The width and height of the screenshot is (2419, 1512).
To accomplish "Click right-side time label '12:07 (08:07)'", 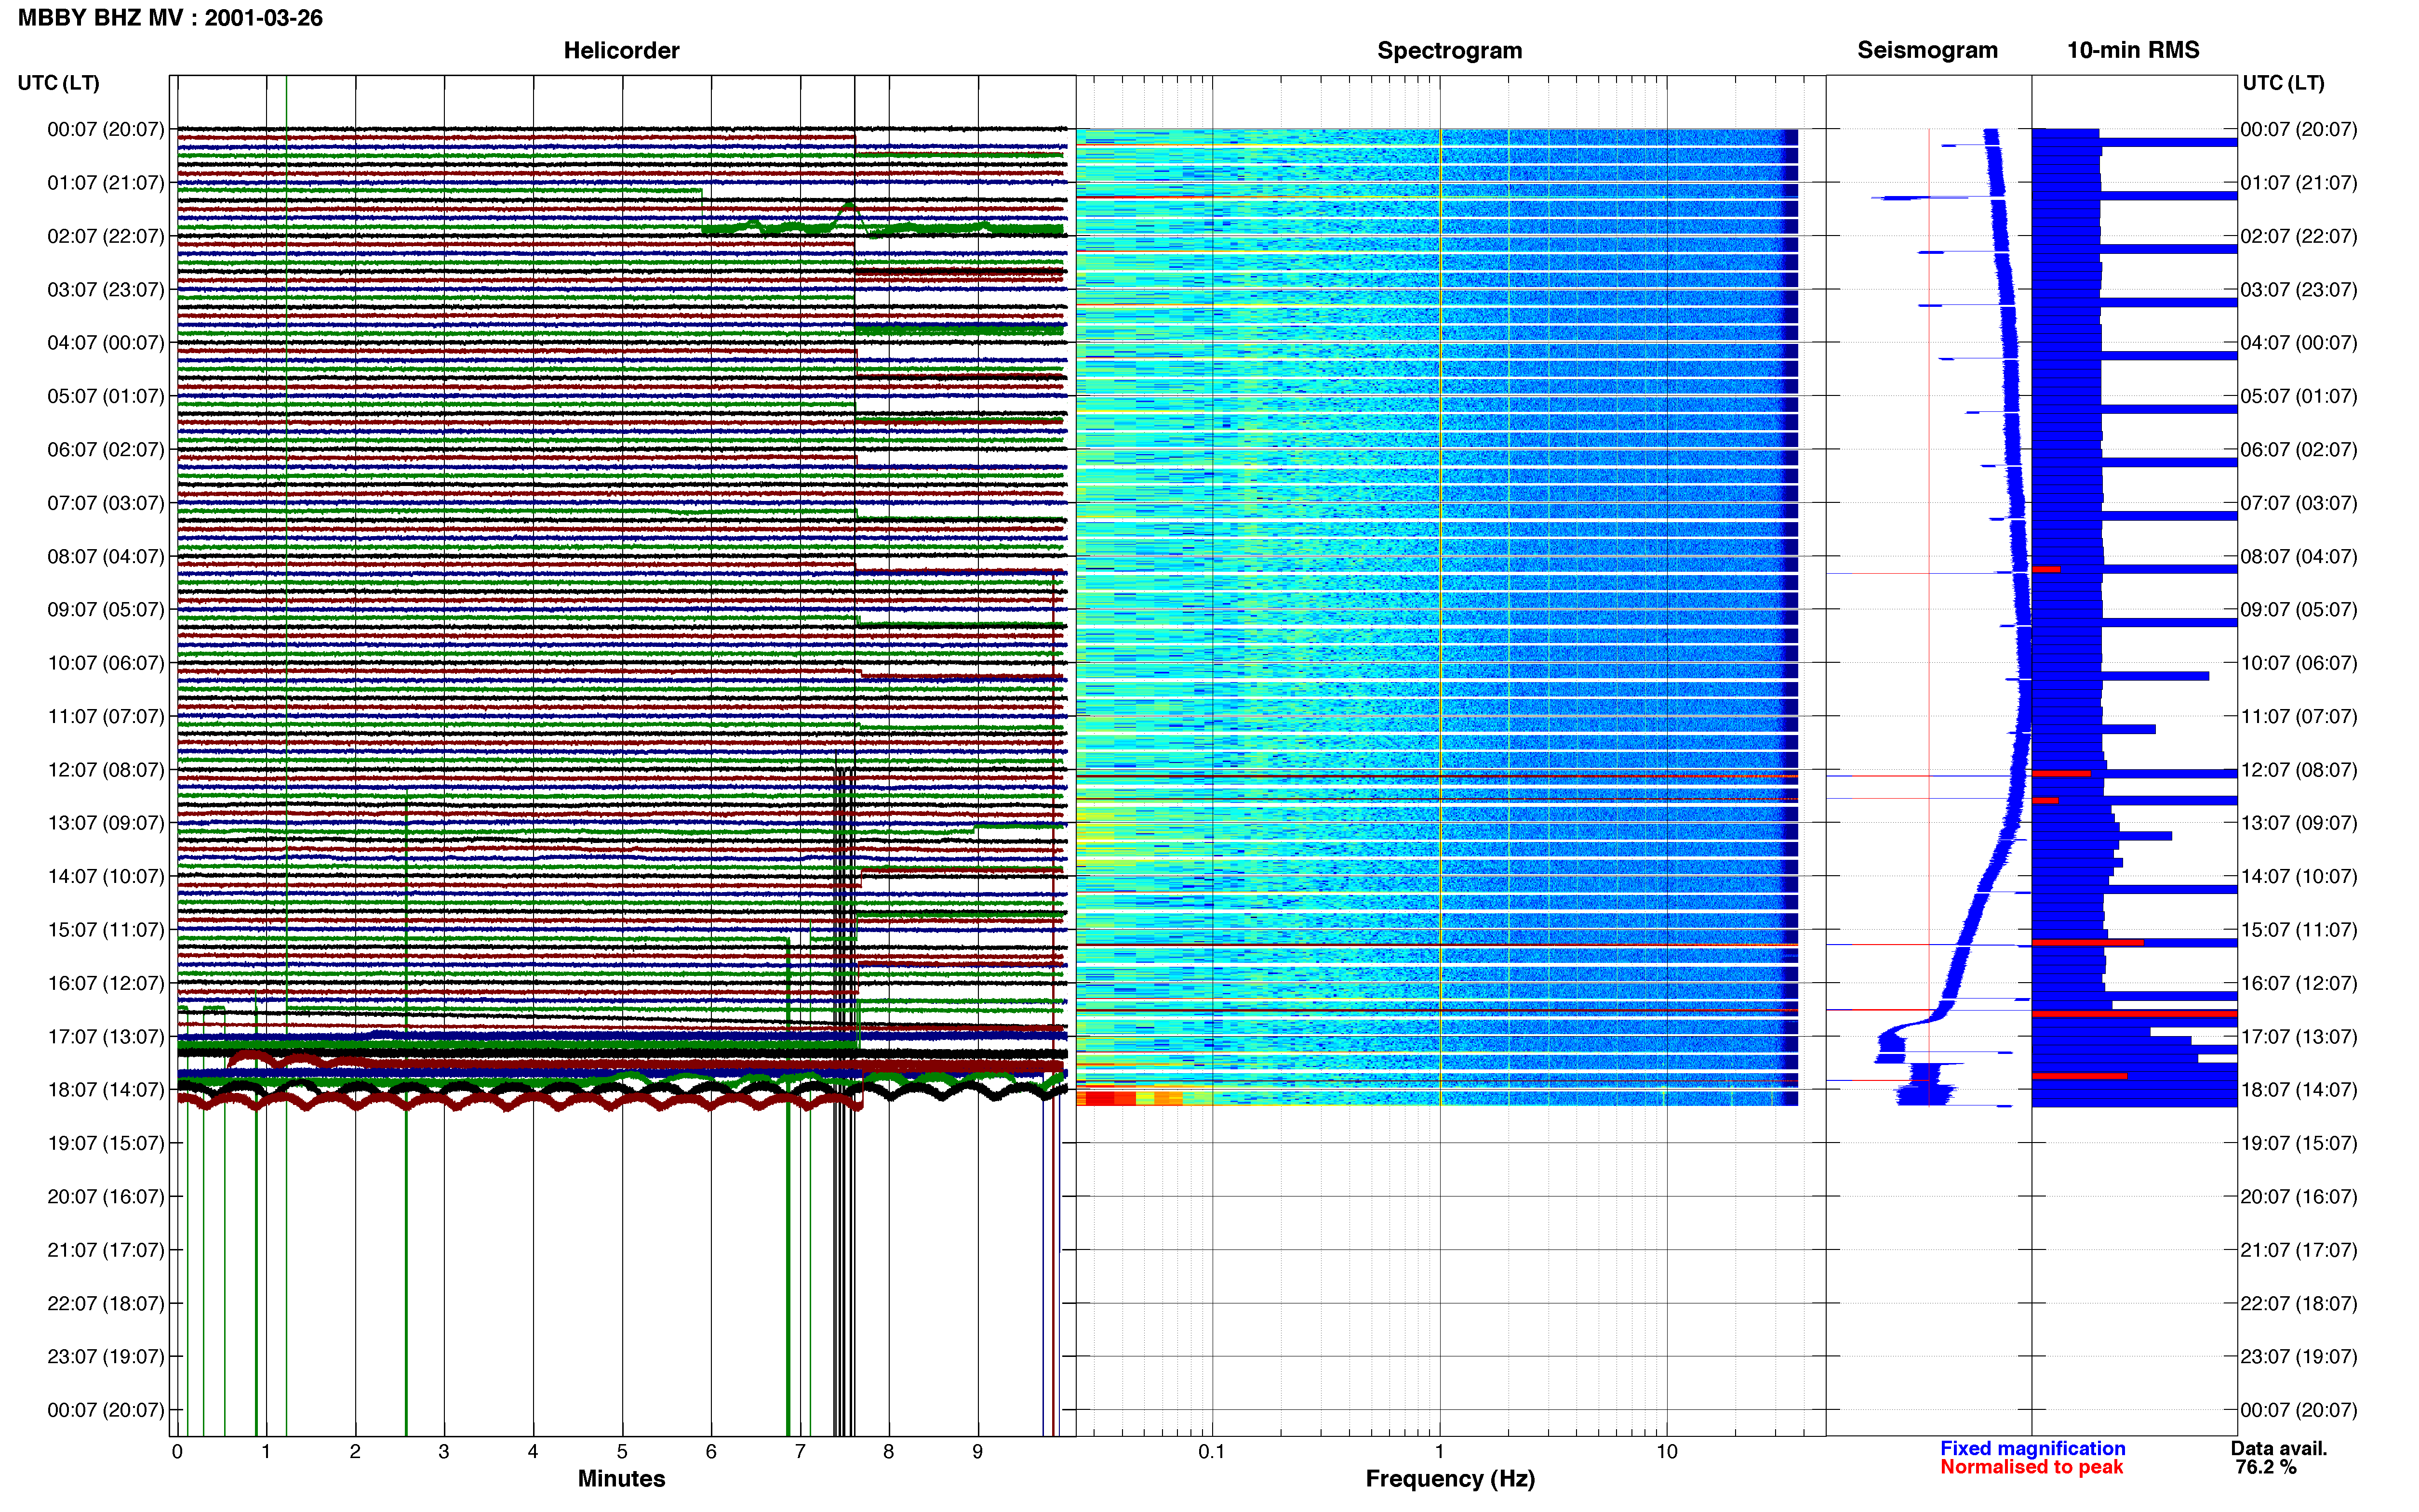I will coord(2298,770).
